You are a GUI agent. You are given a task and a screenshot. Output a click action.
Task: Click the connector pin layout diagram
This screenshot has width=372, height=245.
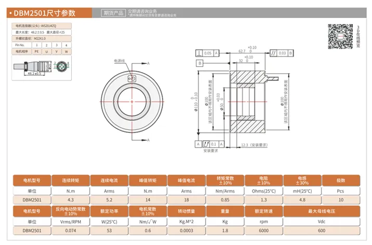click(62, 65)
